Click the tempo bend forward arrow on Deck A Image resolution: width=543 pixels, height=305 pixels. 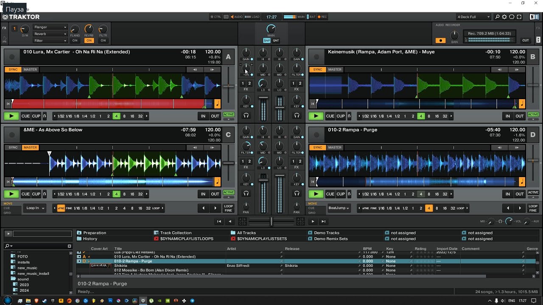212,69
